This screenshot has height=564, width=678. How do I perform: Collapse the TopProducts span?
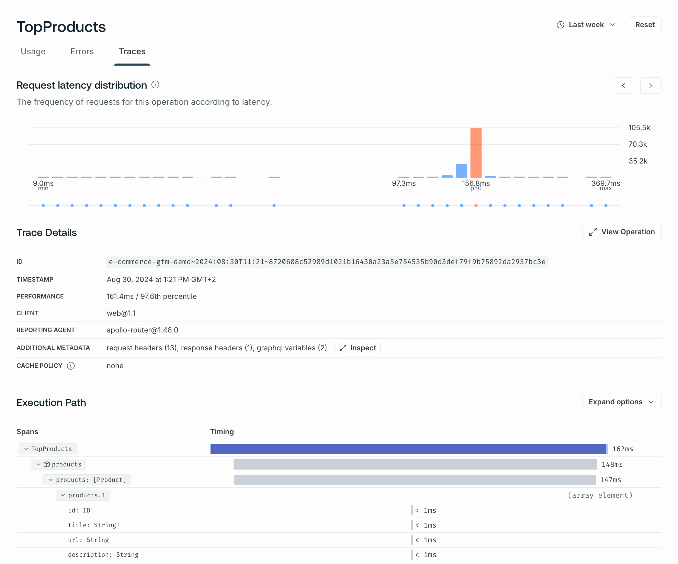26,449
